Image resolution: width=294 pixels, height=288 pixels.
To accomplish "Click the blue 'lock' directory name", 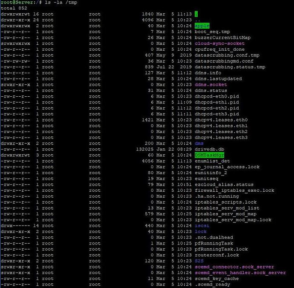I will [x=201, y=232].
